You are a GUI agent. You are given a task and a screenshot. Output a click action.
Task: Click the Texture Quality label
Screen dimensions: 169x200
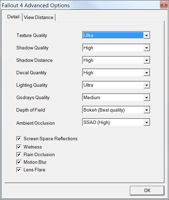point(32,35)
